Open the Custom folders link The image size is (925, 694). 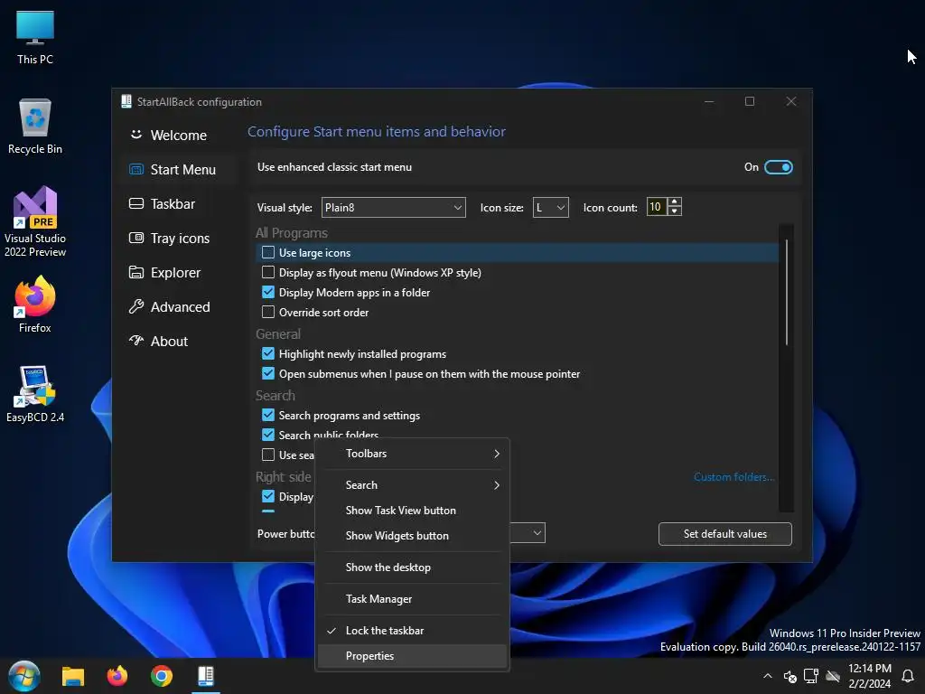(x=733, y=477)
